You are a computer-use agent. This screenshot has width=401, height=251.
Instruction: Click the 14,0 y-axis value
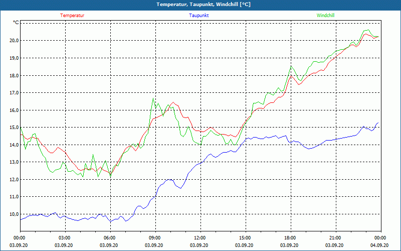tap(14, 145)
